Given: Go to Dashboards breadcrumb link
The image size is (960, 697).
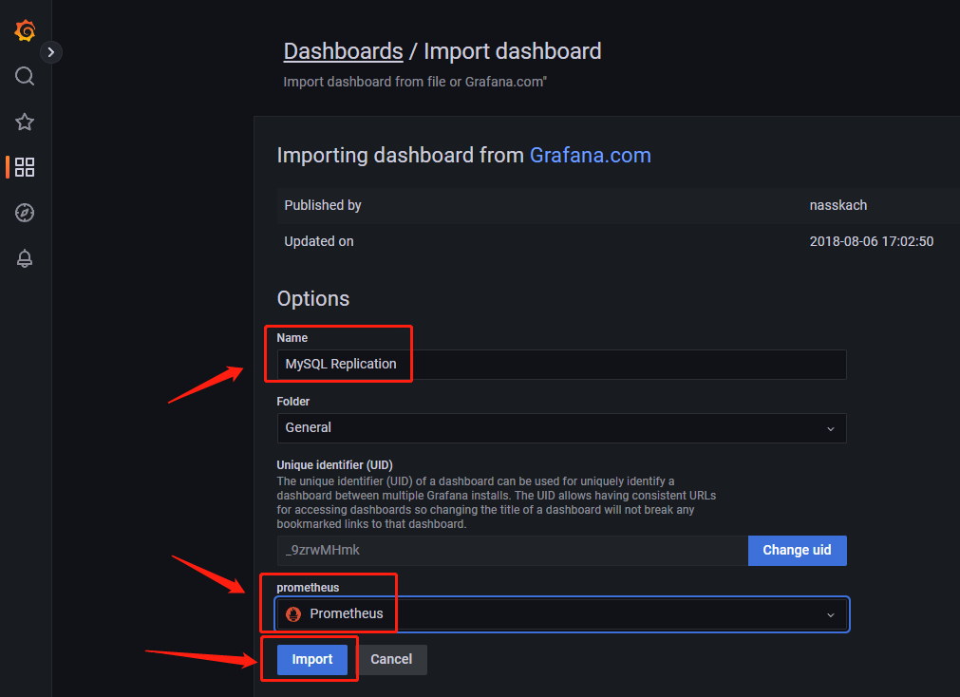Looking at the screenshot, I should (x=343, y=51).
